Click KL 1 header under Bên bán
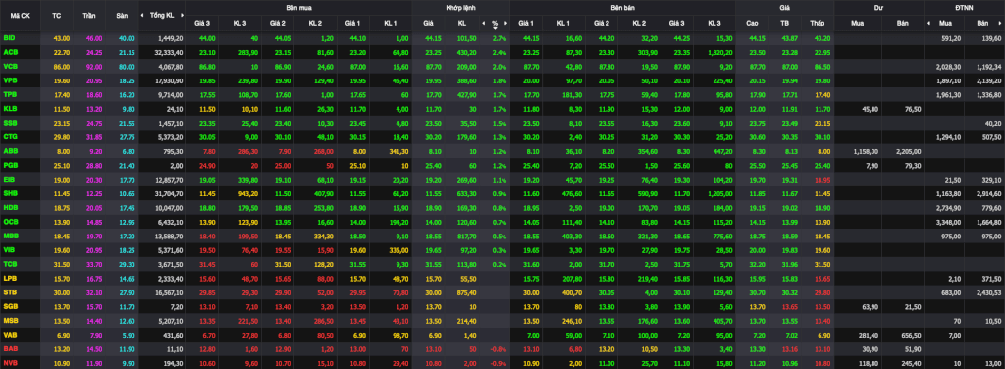 click(563, 24)
